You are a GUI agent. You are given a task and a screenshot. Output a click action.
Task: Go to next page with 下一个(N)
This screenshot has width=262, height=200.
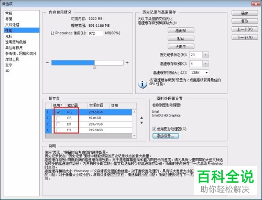tap(245, 37)
